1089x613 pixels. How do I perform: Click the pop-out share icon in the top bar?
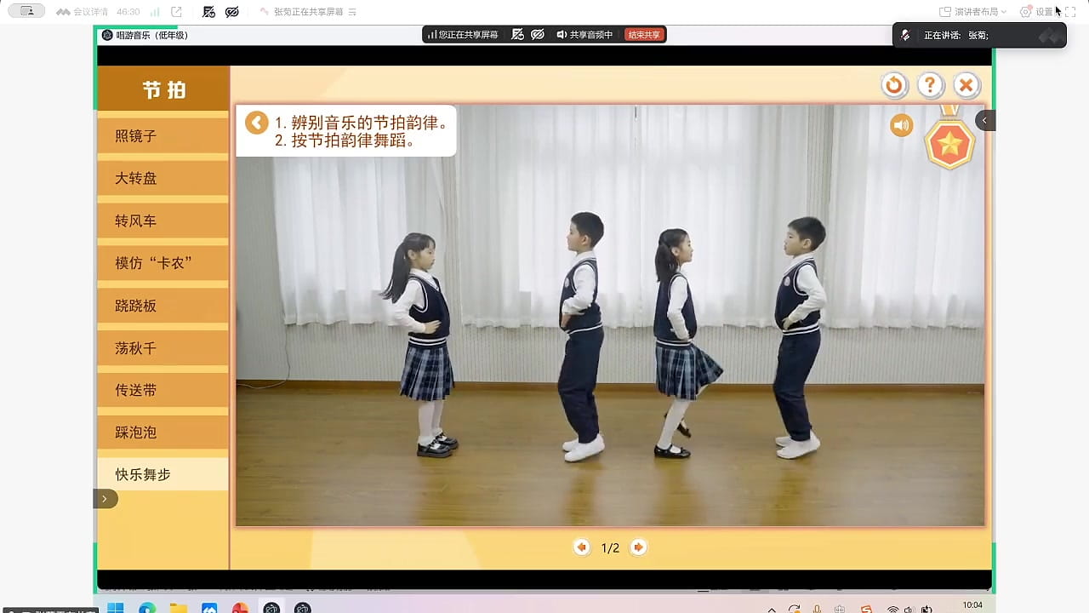click(176, 12)
